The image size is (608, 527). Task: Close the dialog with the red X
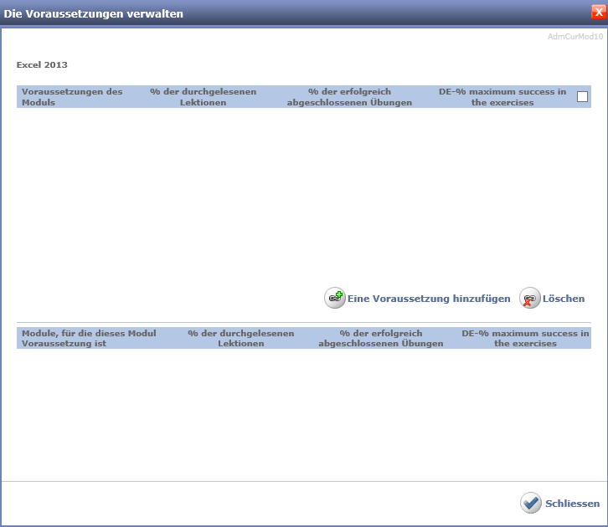pos(598,12)
